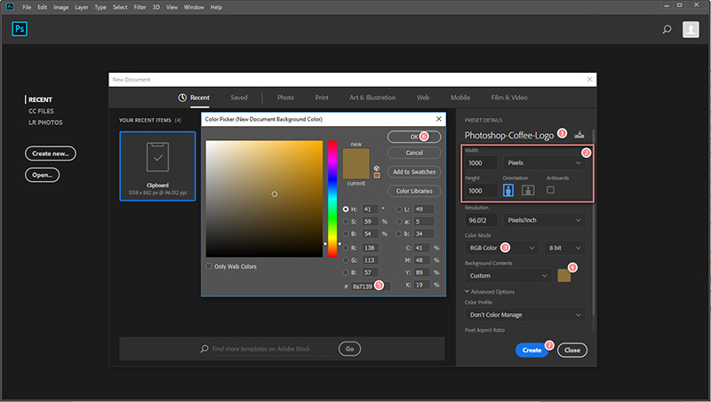The height and width of the screenshot is (402, 711).
Task: Click the web-safe color cube icon
Action: 378,167
